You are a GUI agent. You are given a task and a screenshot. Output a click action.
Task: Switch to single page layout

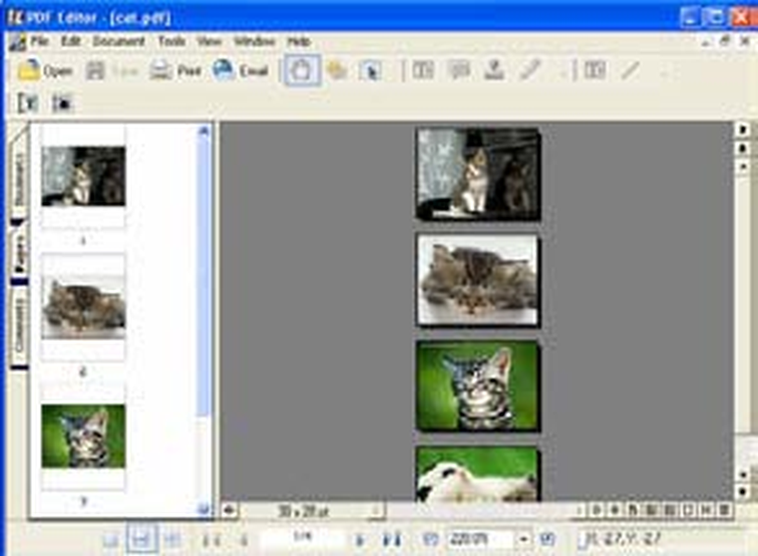click(111, 540)
